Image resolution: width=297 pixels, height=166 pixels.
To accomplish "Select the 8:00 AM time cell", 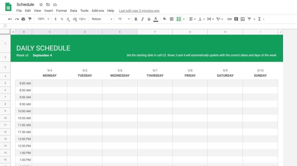I will (x=24, y=83).
